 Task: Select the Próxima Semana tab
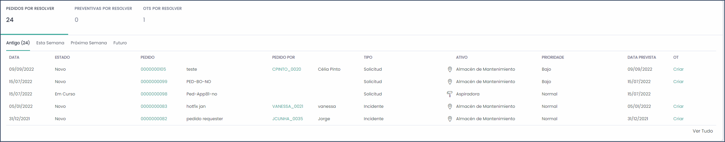coord(89,43)
